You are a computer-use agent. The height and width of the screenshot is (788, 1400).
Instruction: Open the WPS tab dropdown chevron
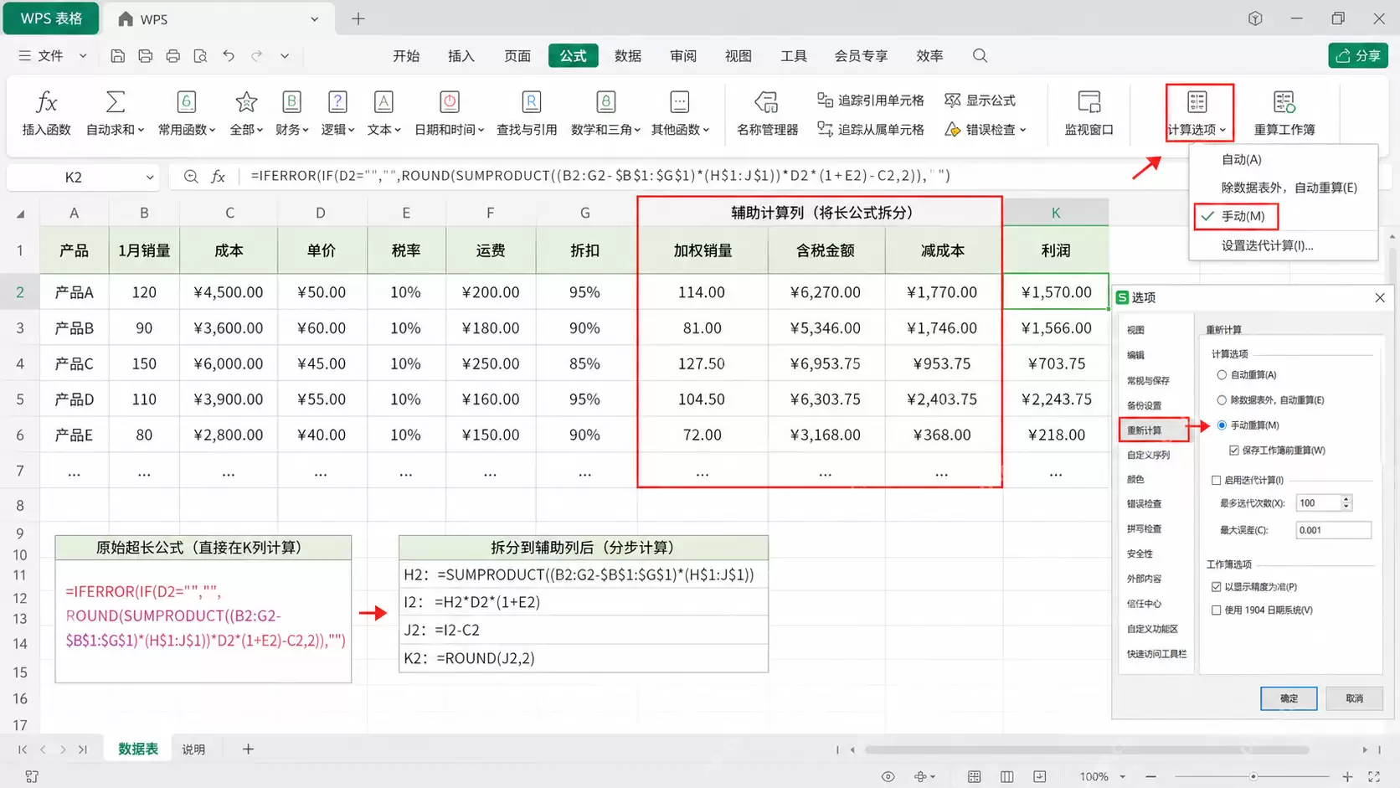pyautogui.click(x=314, y=19)
